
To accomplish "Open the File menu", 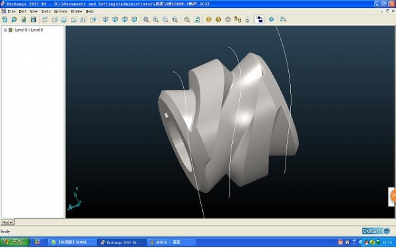I will pos(11,11).
